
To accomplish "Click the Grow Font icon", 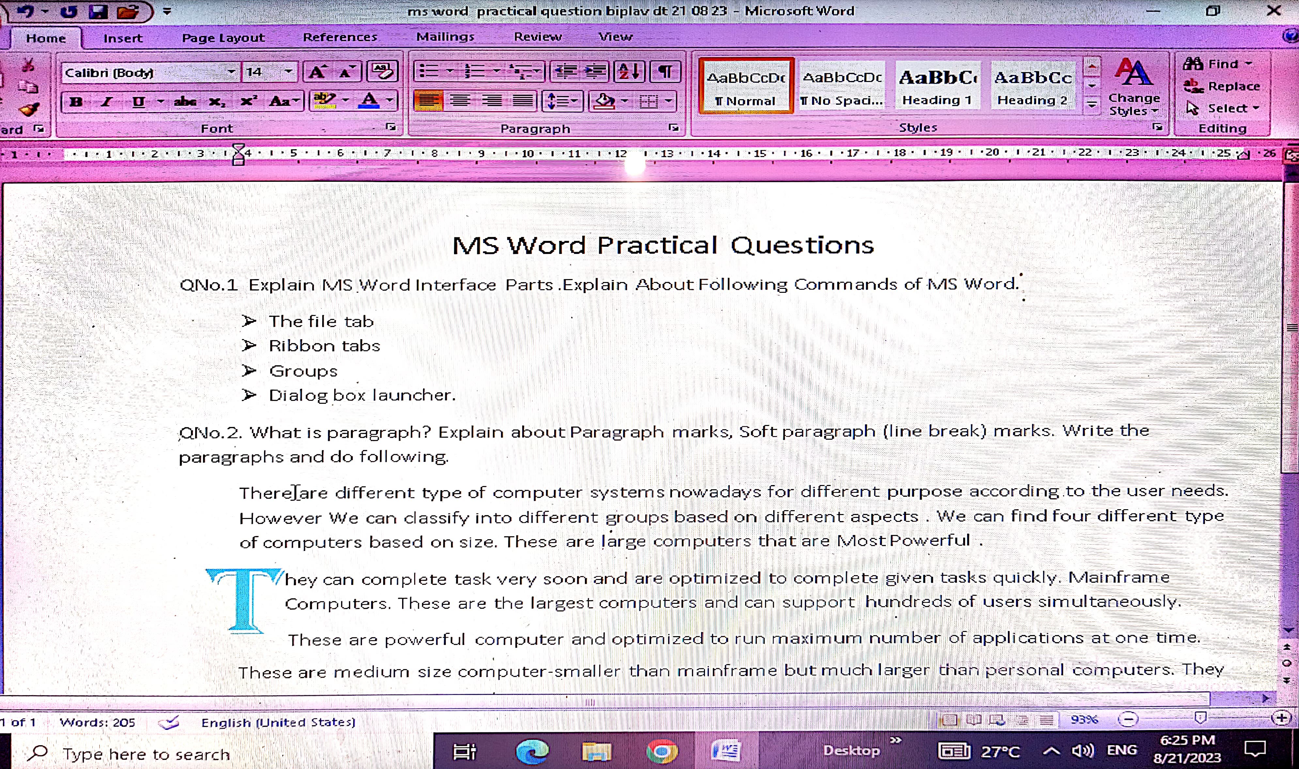I will pos(317,72).
